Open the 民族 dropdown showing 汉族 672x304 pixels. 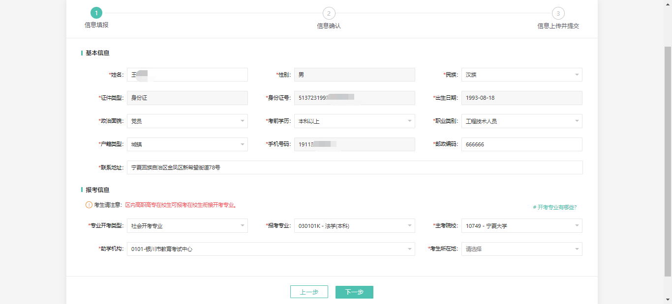coord(521,75)
